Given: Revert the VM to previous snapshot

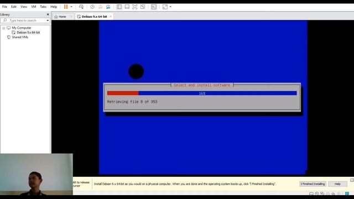Looking at the screenshot, I should pos(100,7).
